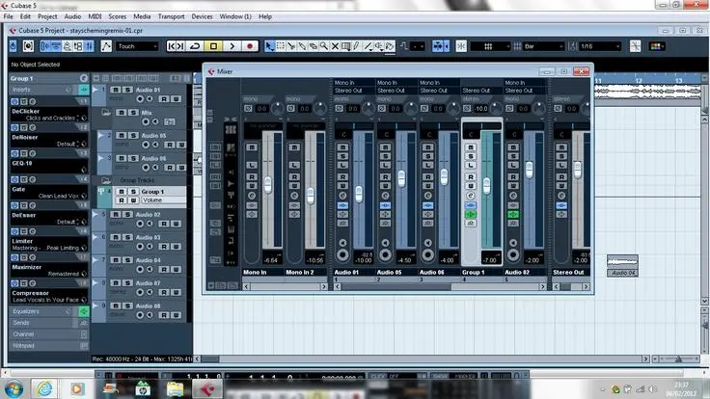Click the Activate Project power button
Viewport: 710px width, 399px height.
pyautogui.click(x=14, y=46)
